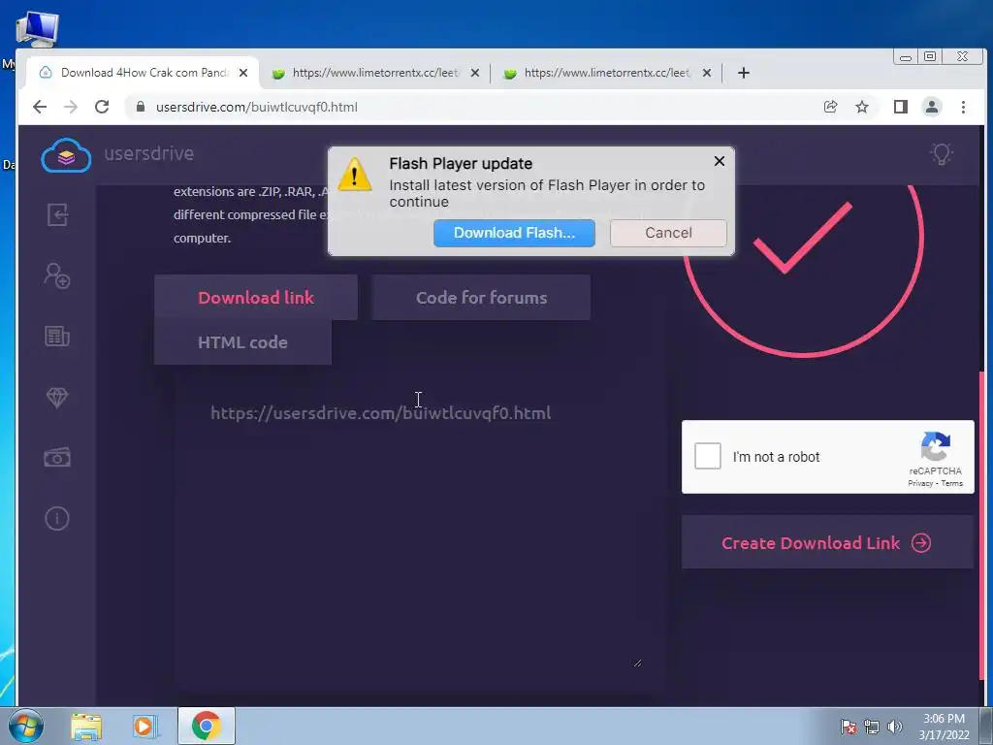Open the login icon in sidebar
This screenshot has width=993, height=745.
click(x=57, y=214)
